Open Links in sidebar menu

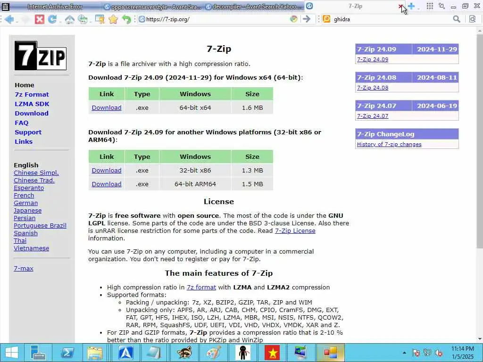(24, 141)
